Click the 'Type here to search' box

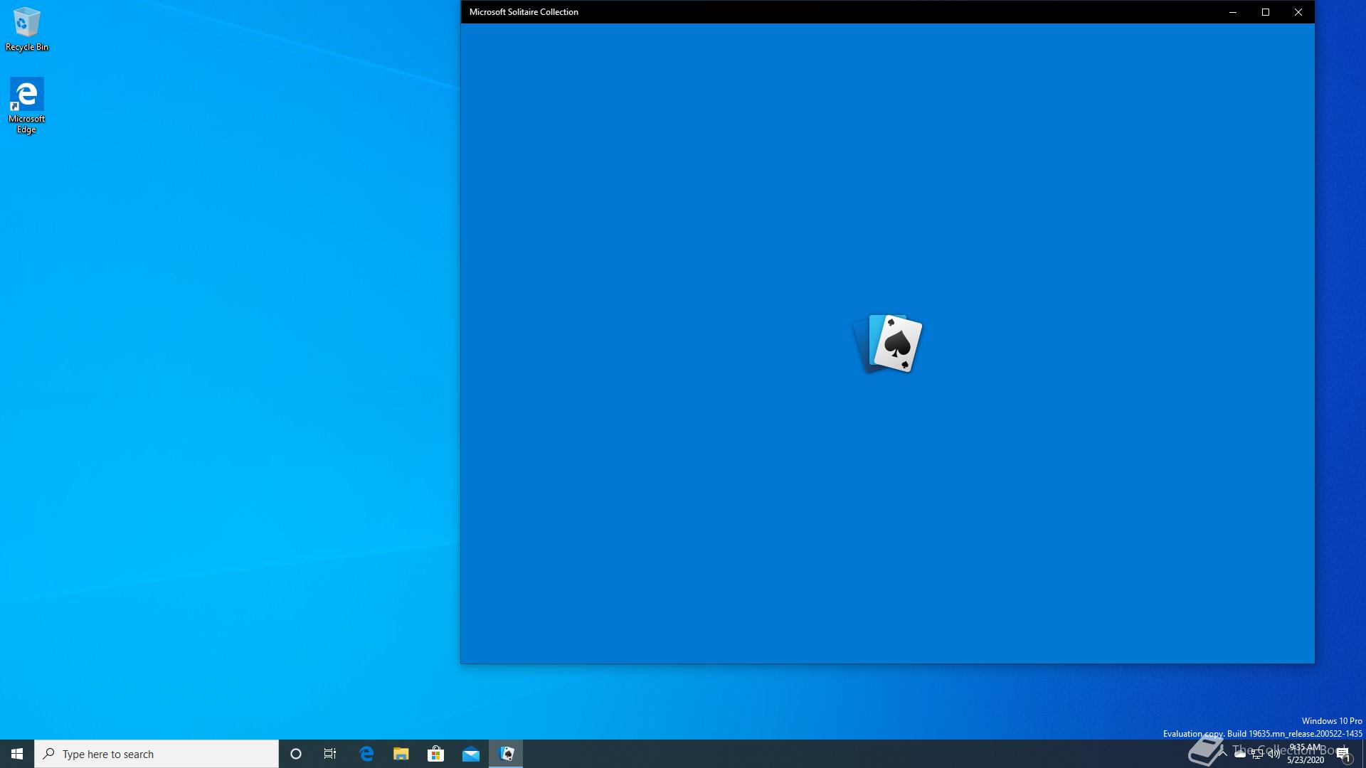tap(157, 754)
